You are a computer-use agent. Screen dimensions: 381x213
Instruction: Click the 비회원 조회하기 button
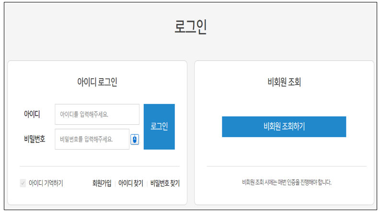tap(284, 127)
